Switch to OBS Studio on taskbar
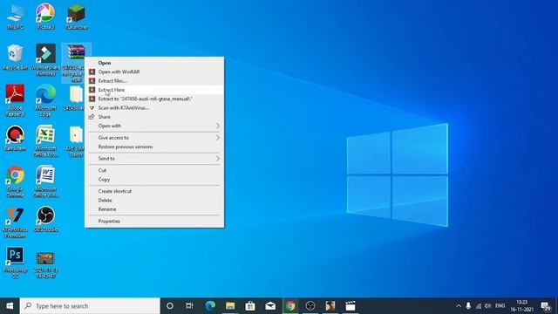558x314 pixels. click(x=310, y=306)
